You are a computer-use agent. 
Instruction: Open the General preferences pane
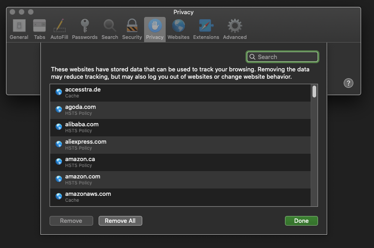pos(19,29)
